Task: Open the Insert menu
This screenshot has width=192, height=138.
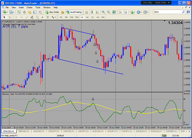Action: (x=21, y=7)
